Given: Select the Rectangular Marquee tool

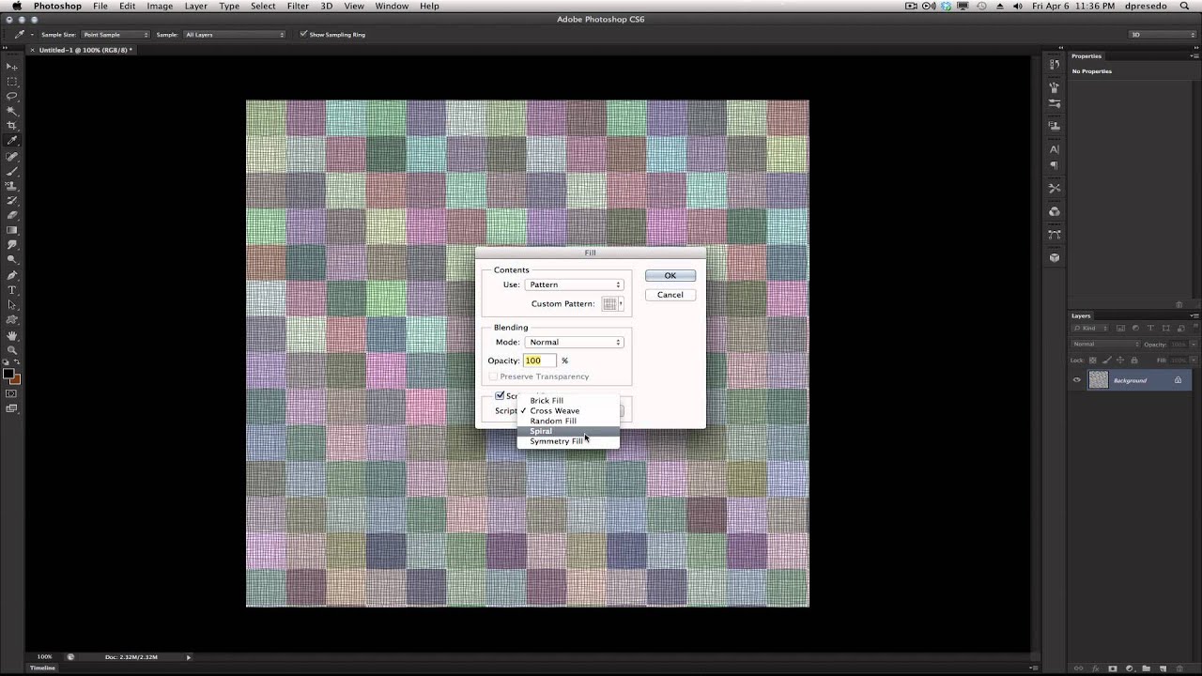Looking at the screenshot, I should 12,82.
